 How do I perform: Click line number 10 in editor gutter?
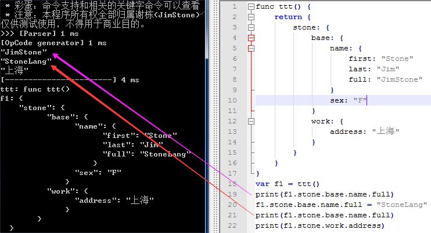click(x=232, y=100)
